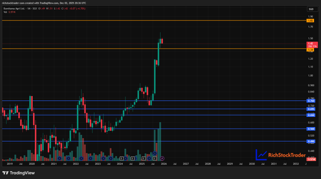
Task: Click the 2020 year label on time axis
Action: click(32, 164)
